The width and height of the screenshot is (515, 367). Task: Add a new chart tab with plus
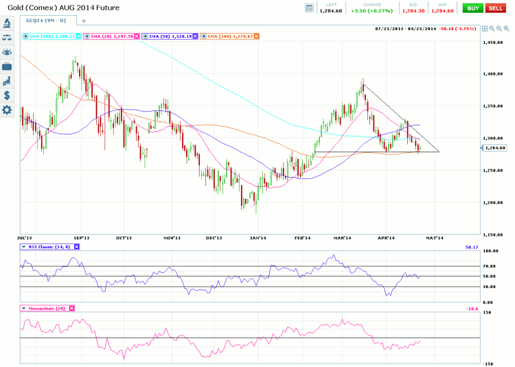tap(84, 21)
